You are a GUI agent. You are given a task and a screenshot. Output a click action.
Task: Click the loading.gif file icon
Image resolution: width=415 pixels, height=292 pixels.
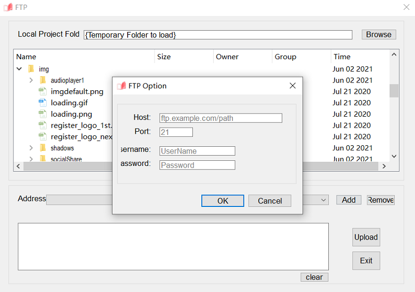click(43, 103)
